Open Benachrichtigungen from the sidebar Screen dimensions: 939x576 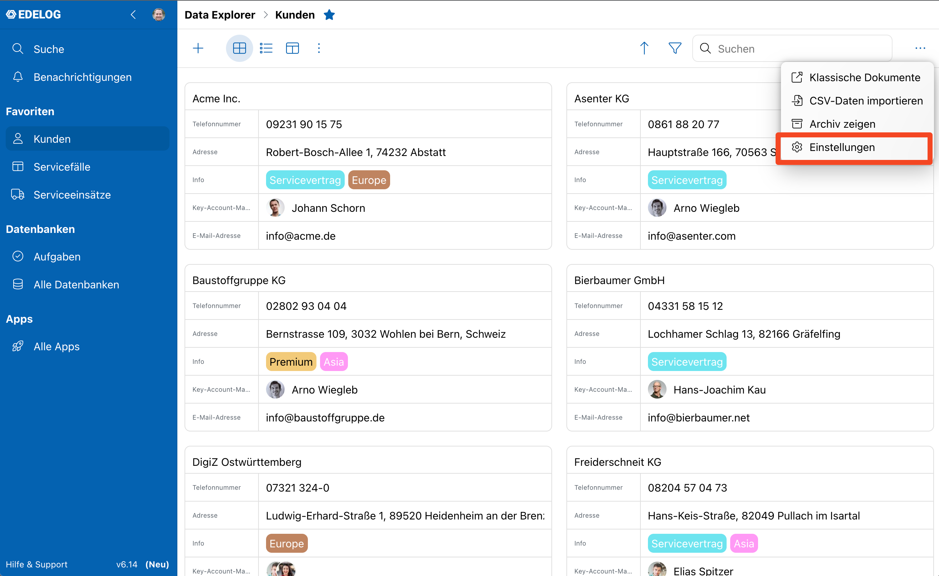click(88, 77)
